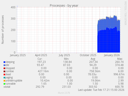Click uninterruptible current value 10.42m
The height and width of the screenshot is (96, 128).
(45, 80)
